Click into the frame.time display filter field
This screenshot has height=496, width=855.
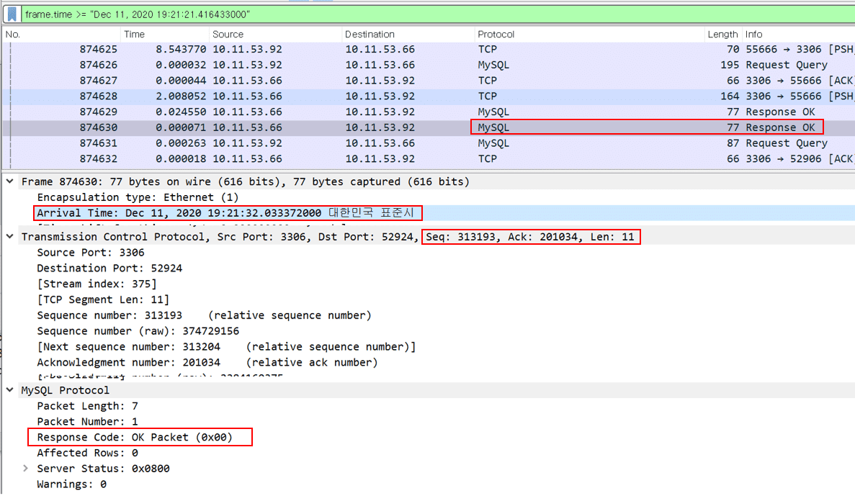(x=432, y=14)
